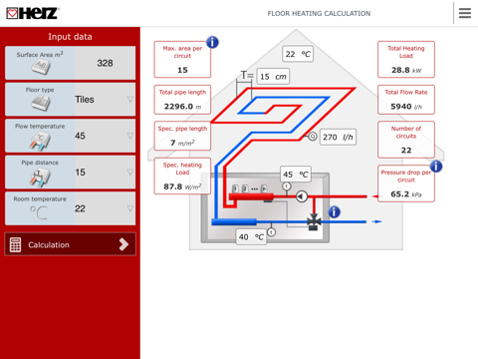The width and height of the screenshot is (478, 359).
Task: Expand the Room temperature dropdown
Action: coord(130,208)
